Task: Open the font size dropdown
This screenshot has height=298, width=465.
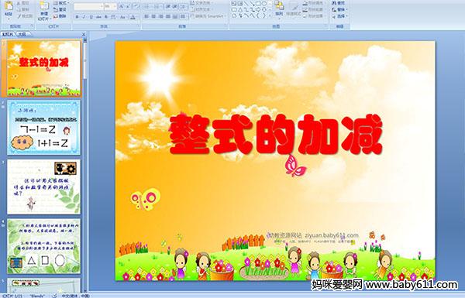Action: (x=111, y=6)
